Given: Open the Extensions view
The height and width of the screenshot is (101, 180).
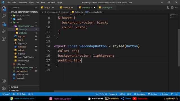Looking at the screenshot, I should coord(4,39).
